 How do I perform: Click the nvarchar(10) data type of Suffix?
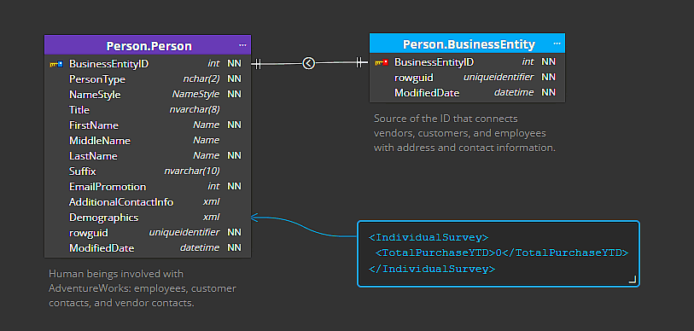point(192,171)
